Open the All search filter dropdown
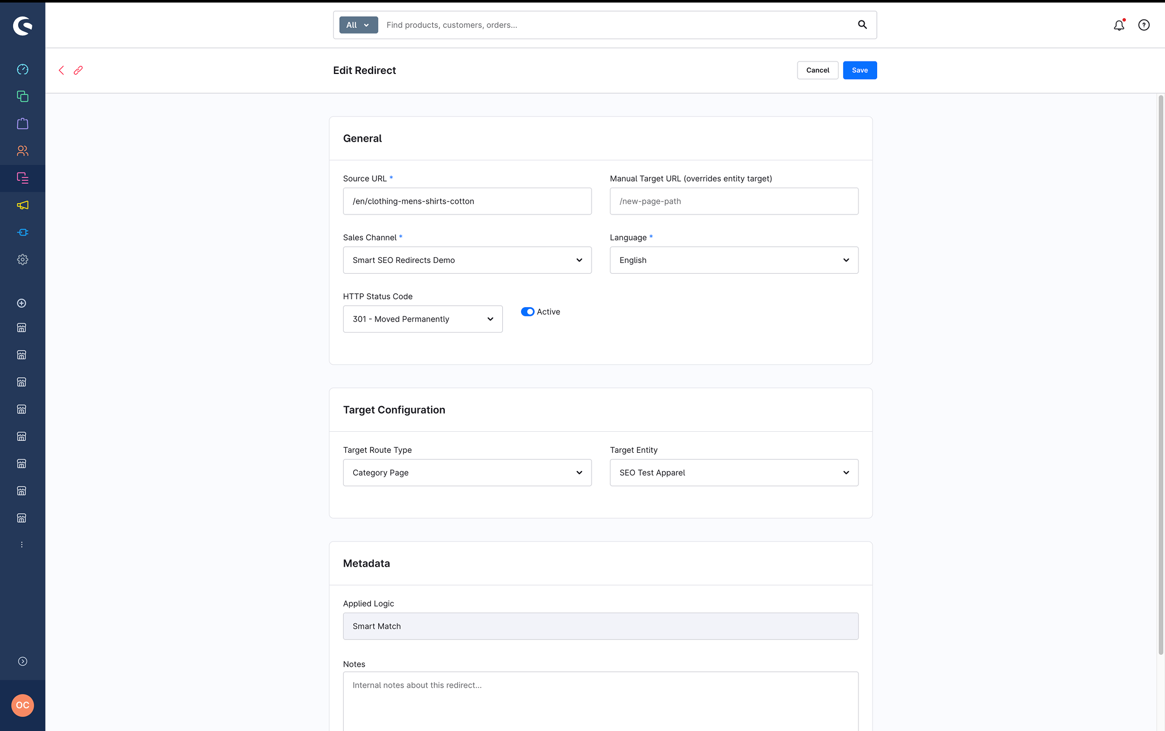This screenshot has width=1165, height=731. tap(358, 25)
